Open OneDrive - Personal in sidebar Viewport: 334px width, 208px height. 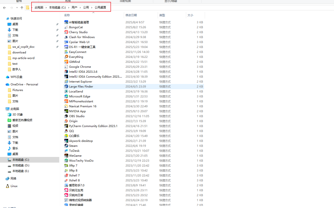[x=24, y=84]
